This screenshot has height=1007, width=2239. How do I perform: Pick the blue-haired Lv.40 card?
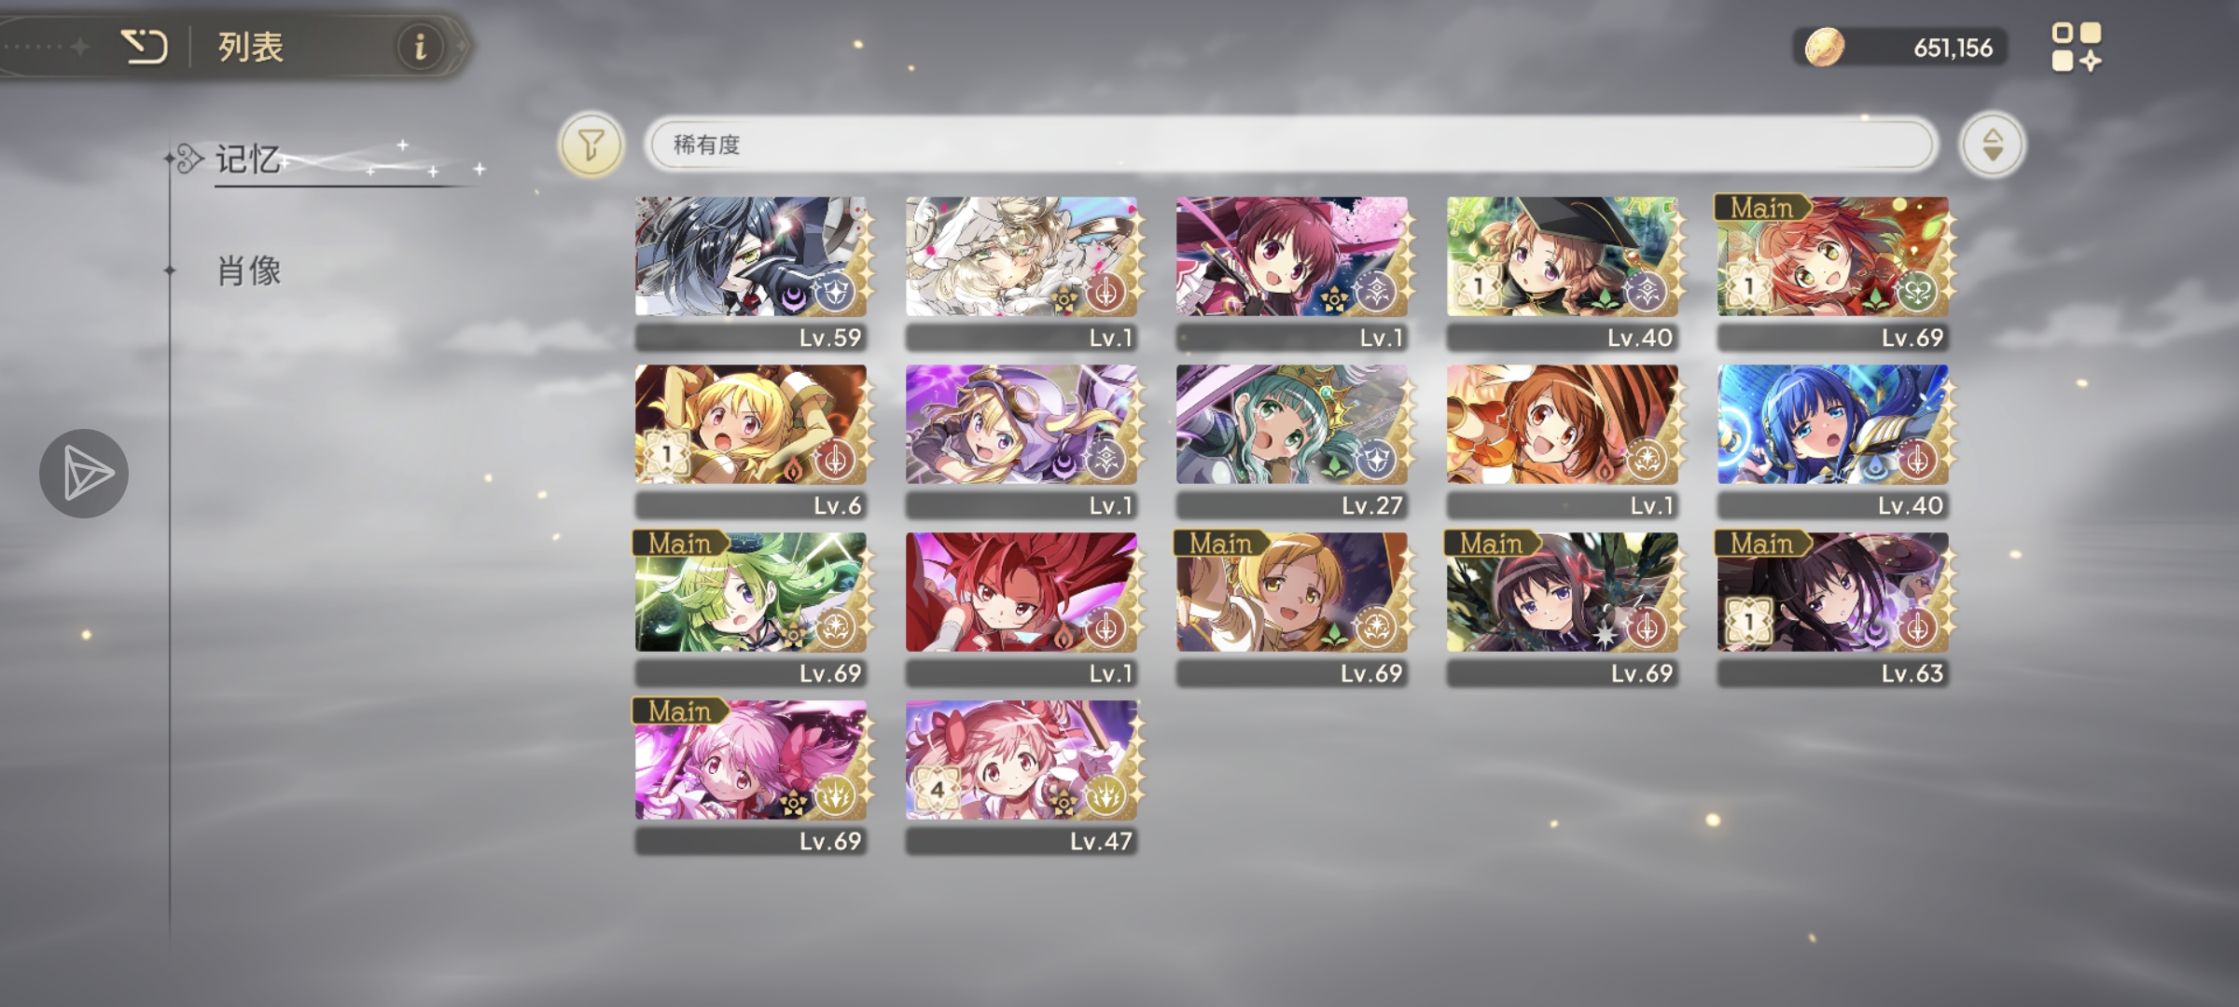point(1833,441)
